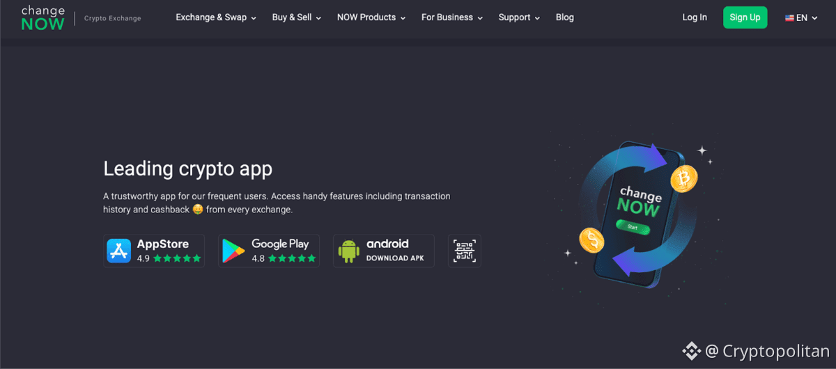Click the App Store icon badge

coord(119,251)
